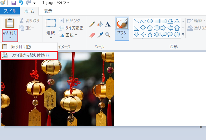Select the polygon shape
Viewport: 206px width, 140px height.
coord(170,21)
